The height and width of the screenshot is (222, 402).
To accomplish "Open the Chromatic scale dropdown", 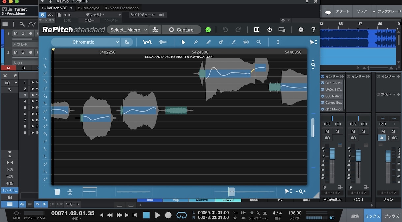I will coord(86,42).
